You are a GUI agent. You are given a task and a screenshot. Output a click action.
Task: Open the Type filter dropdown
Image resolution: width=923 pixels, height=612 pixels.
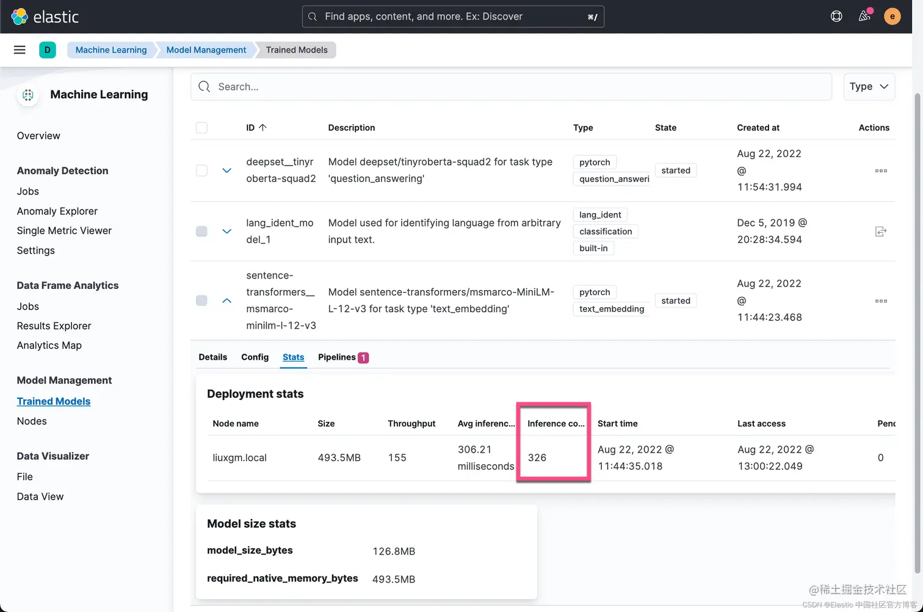869,87
